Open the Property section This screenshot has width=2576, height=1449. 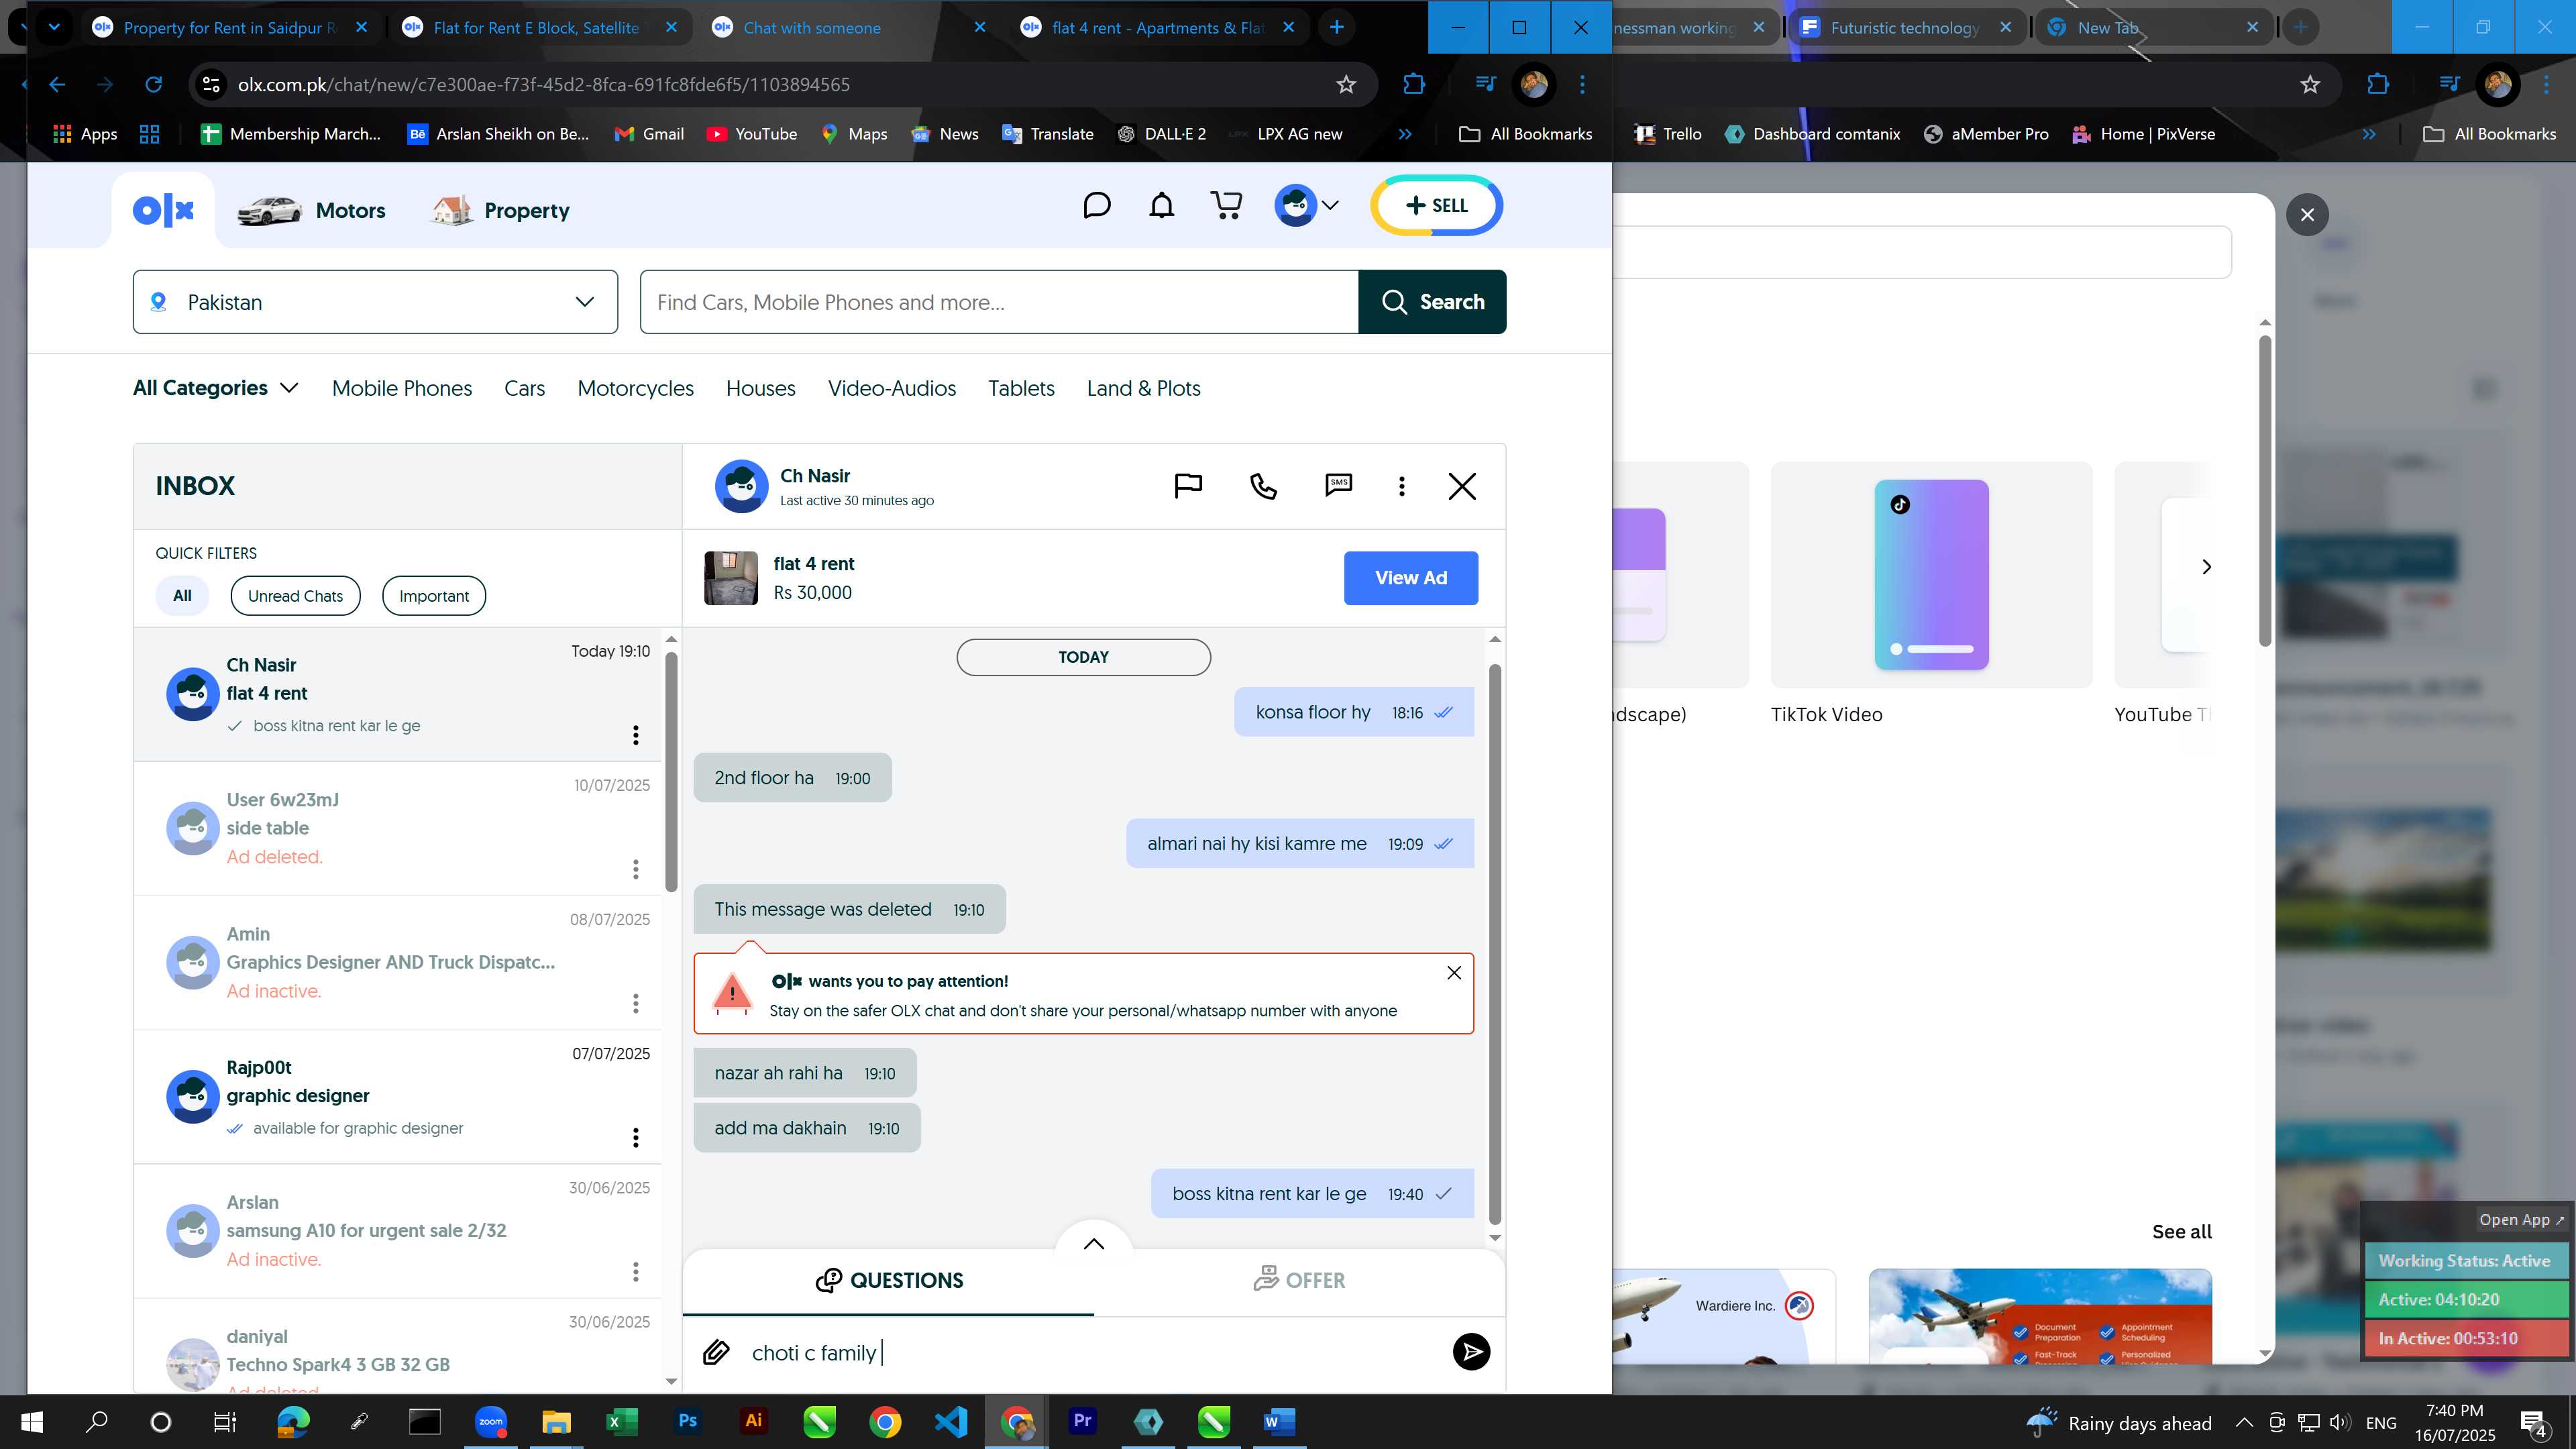click(x=499, y=210)
